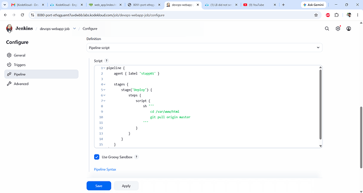Select General in Configure sidebar
Viewport: 363px width, 193px height.
point(41,55)
